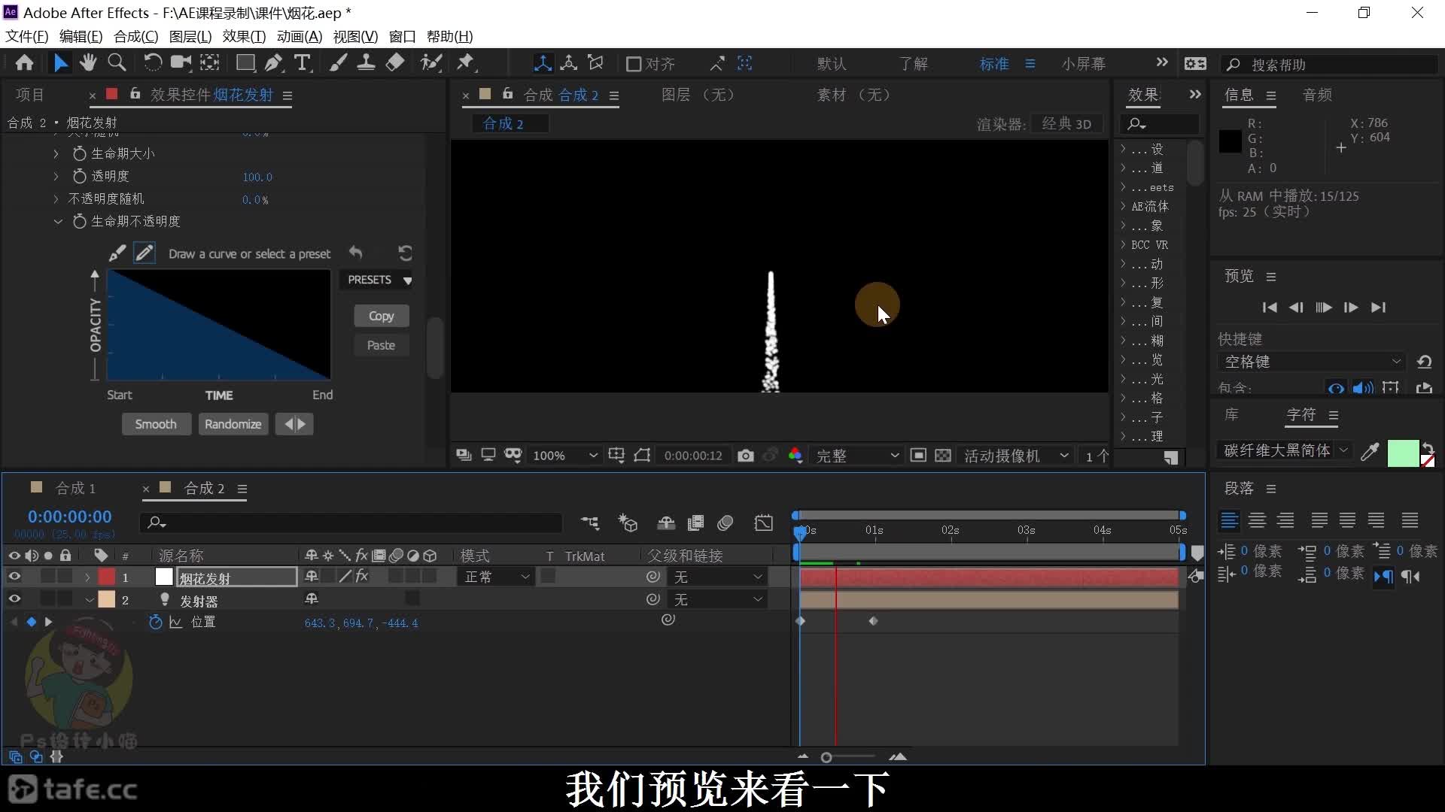1445x812 pixels.
Task: Select the Eraser tool
Action: tap(395, 63)
